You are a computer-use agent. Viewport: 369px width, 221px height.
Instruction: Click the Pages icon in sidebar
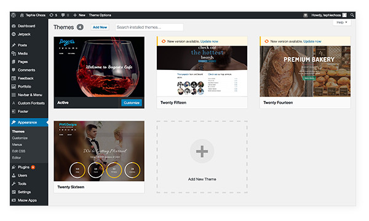coord(14,62)
